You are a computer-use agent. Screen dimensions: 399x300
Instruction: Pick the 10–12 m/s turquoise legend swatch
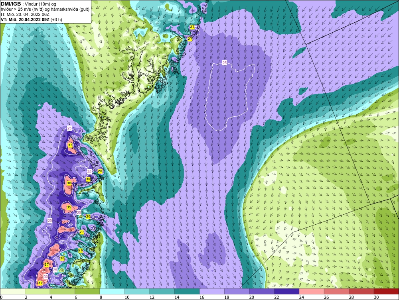click(x=137, y=291)
